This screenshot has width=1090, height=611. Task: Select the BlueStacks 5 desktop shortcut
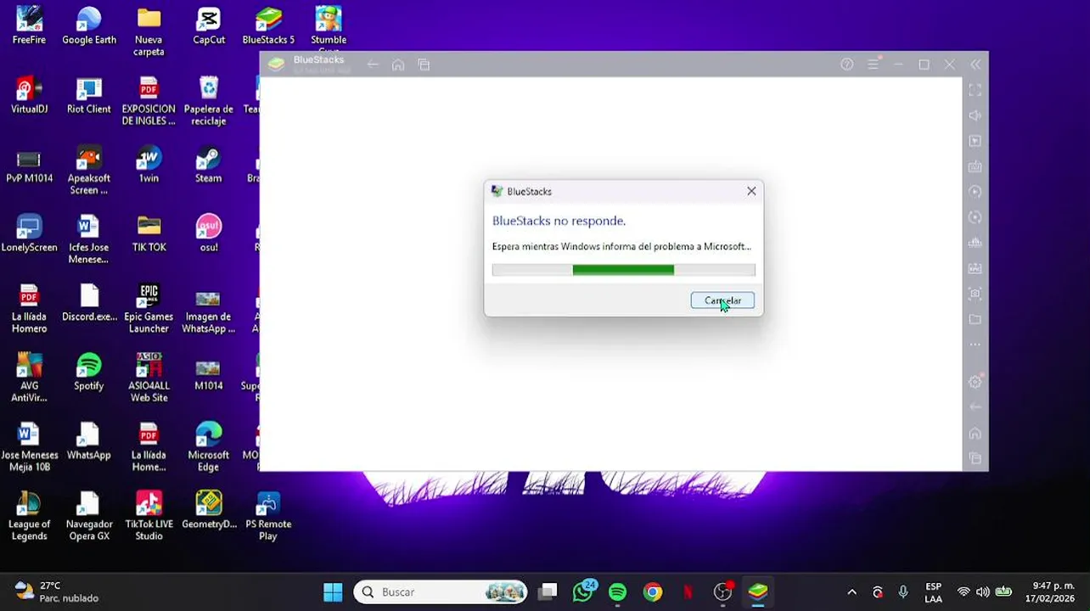(x=268, y=25)
